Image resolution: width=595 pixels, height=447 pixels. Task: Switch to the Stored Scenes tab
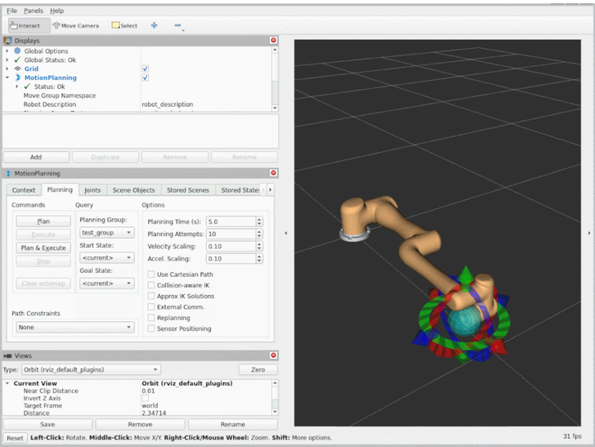[x=188, y=190]
